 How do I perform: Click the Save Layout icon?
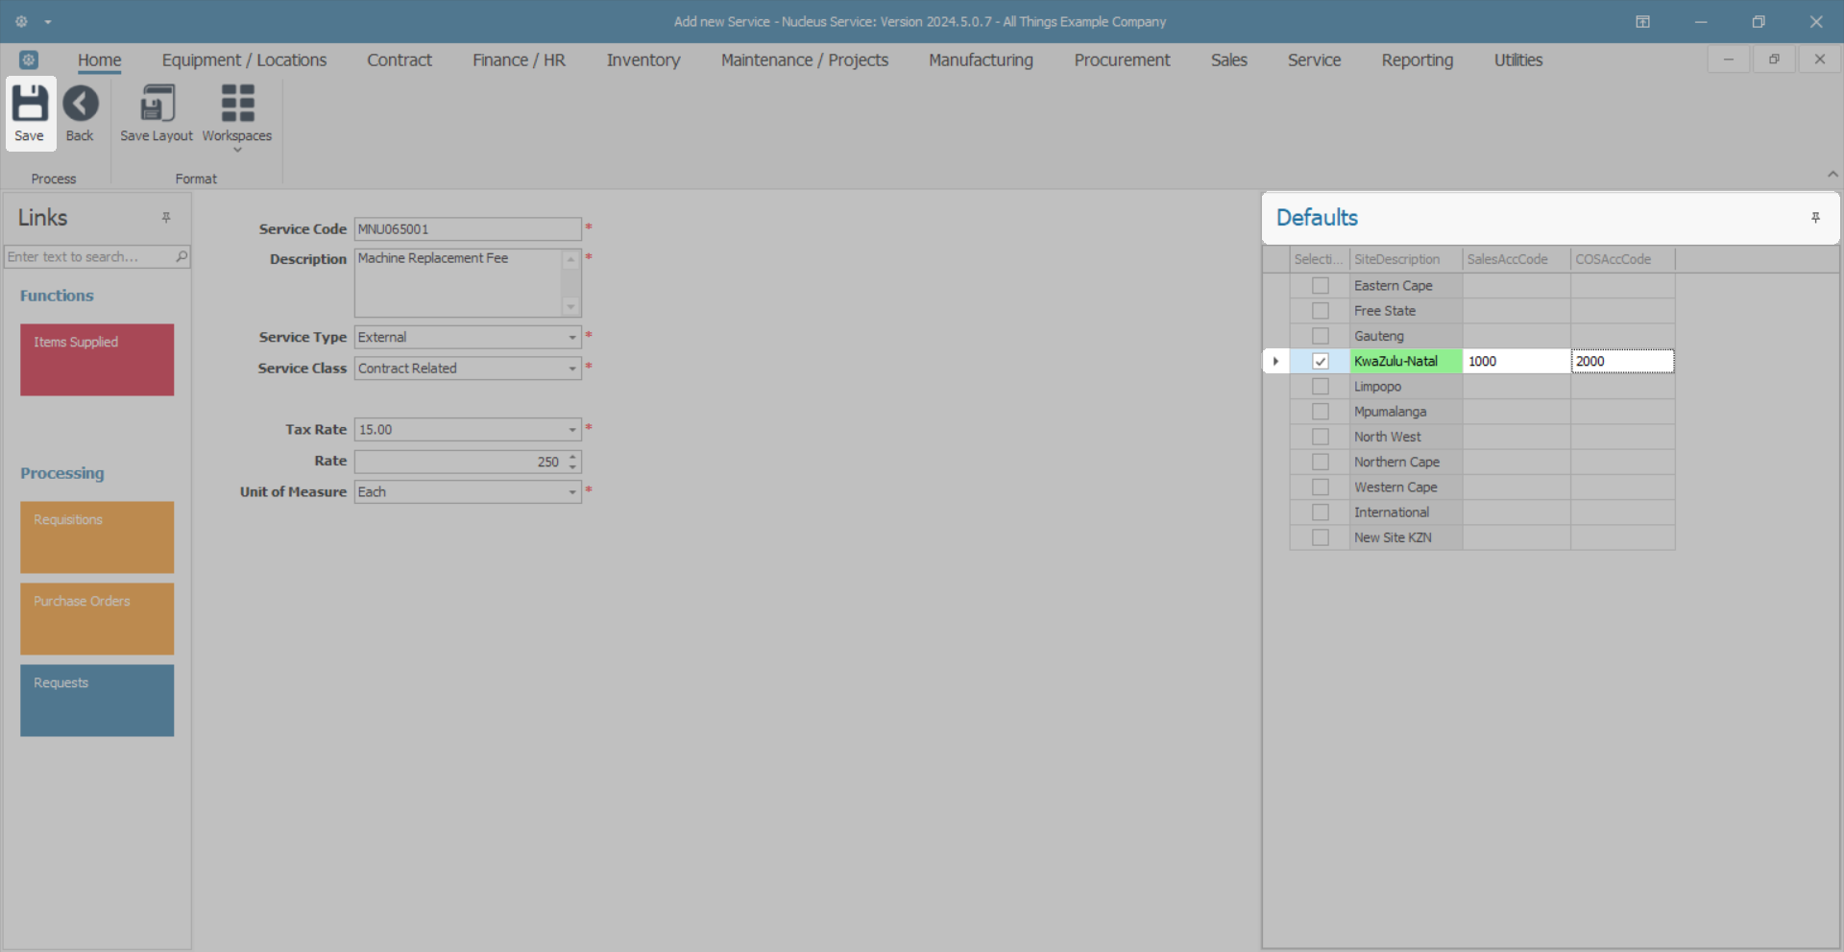[x=157, y=104]
